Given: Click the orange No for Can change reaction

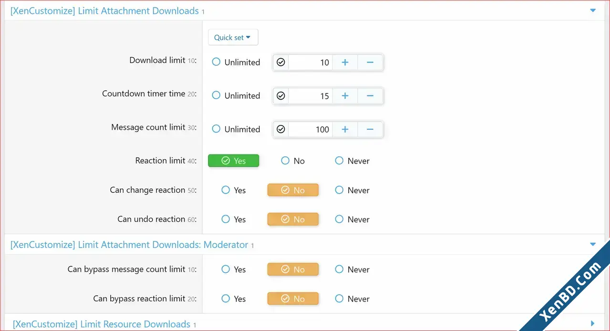Looking at the screenshot, I should 293,190.
